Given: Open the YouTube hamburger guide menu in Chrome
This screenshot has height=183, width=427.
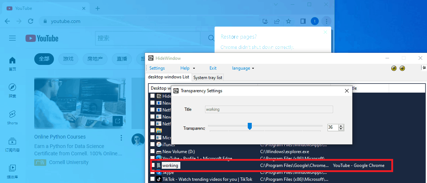Looking at the screenshot, I should pyautogui.click(x=12, y=38).
